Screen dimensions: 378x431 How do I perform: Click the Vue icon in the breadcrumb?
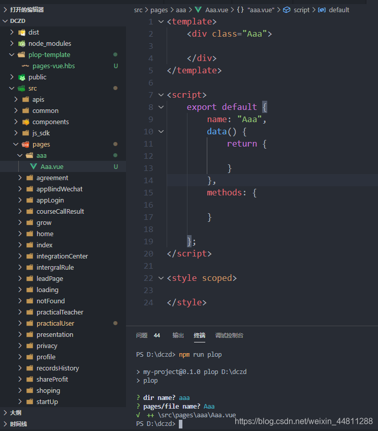(198, 10)
